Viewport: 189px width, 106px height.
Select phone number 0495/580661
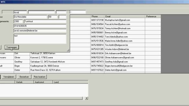(97, 33)
